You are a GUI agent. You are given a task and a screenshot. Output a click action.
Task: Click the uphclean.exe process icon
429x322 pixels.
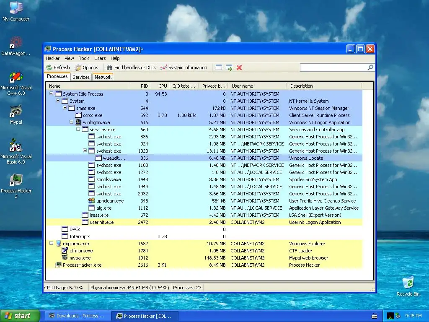coord(92,200)
